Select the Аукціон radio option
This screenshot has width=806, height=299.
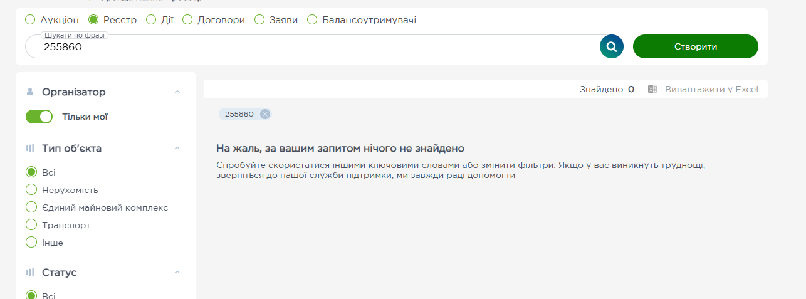30,20
